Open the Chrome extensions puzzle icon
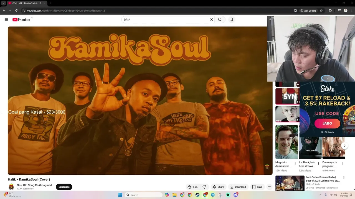This screenshot has height=199, width=355. (330, 11)
